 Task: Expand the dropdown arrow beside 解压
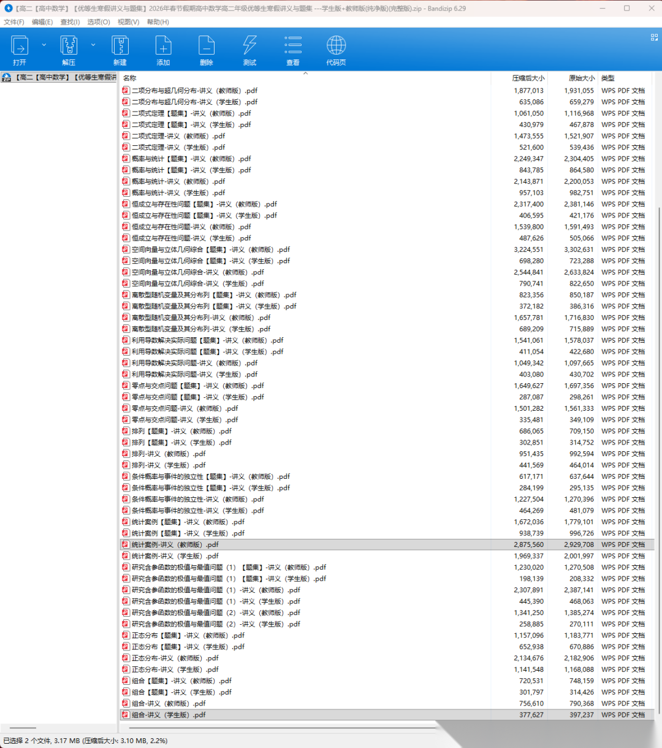point(93,45)
